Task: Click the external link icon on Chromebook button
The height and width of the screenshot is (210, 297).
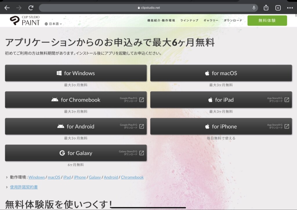Action: pyautogui.click(x=142, y=100)
